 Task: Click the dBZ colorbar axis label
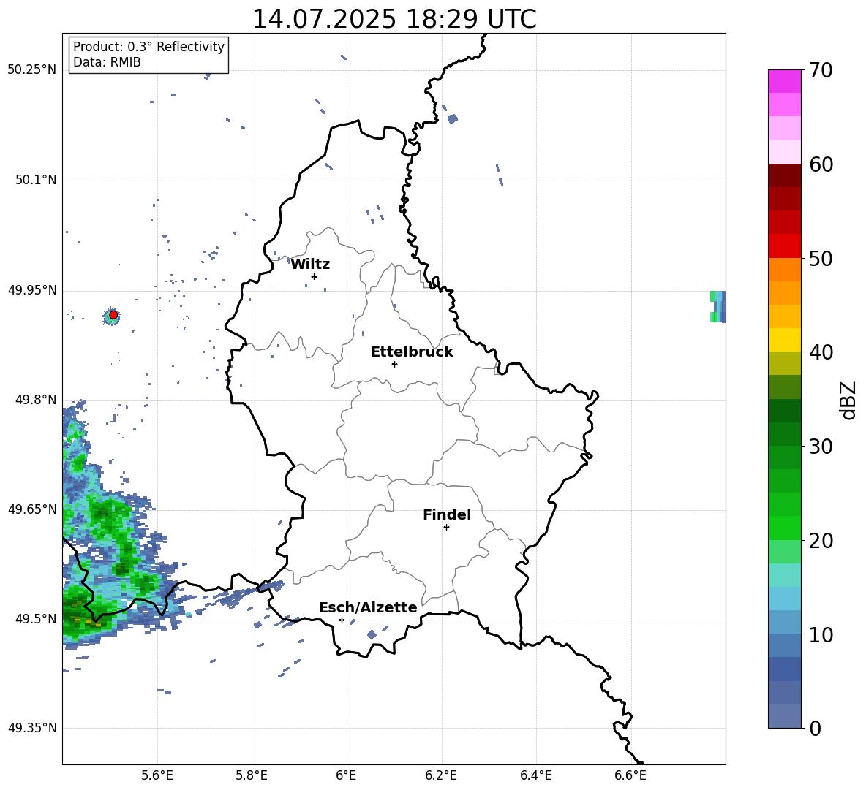(849, 400)
